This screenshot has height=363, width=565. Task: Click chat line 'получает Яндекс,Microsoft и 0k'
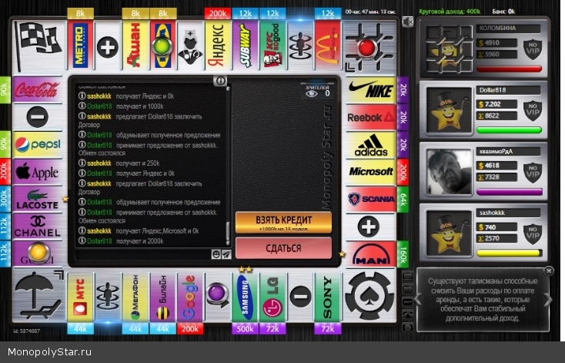click(x=157, y=231)
